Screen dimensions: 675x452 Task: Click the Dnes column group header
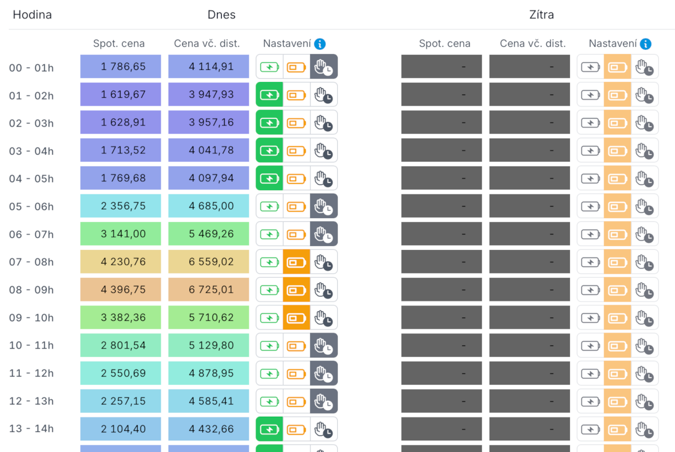coord(221,15)
